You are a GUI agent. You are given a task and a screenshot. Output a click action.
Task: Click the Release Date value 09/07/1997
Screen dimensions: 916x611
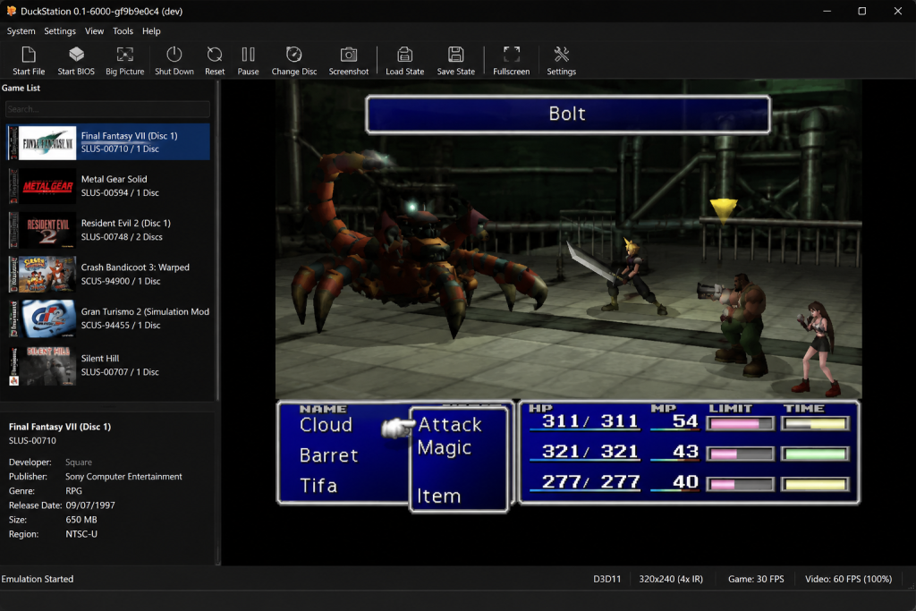(x=90, y=505)
